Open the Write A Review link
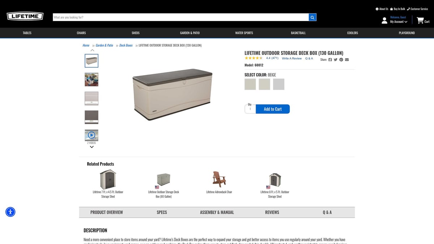Screen dimensions: 434x244 [292, 58]
